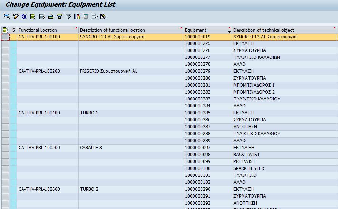Select row for equipment 1000000019
Image resolution: width=338 pixels, height=209 pixels.
click(5, 37)
